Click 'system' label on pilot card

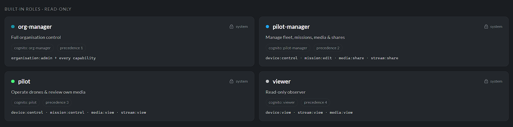[x=242, y=81]
